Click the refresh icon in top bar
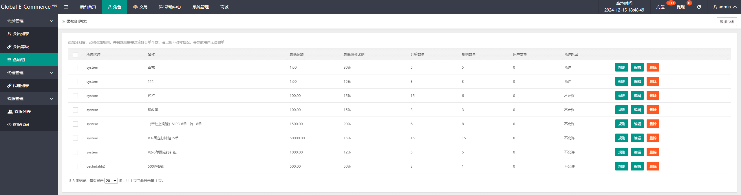The width and height of the screenshot is (741, 195). [x=699, y=7]
